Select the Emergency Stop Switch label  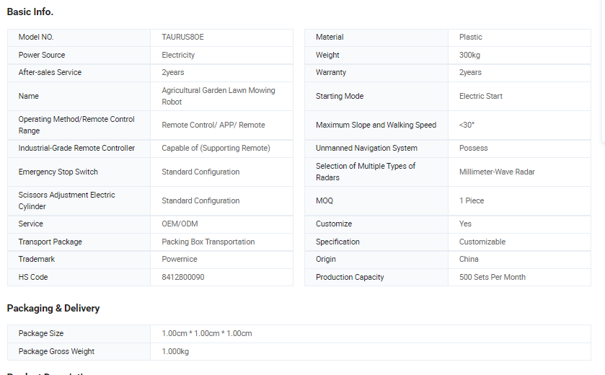coord(58,172)
